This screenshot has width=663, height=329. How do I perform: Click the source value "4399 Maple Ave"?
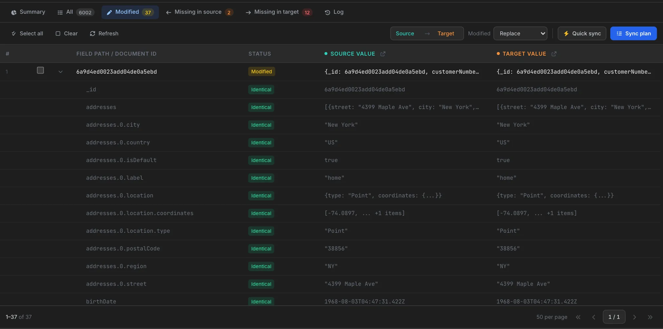(351, 284)
